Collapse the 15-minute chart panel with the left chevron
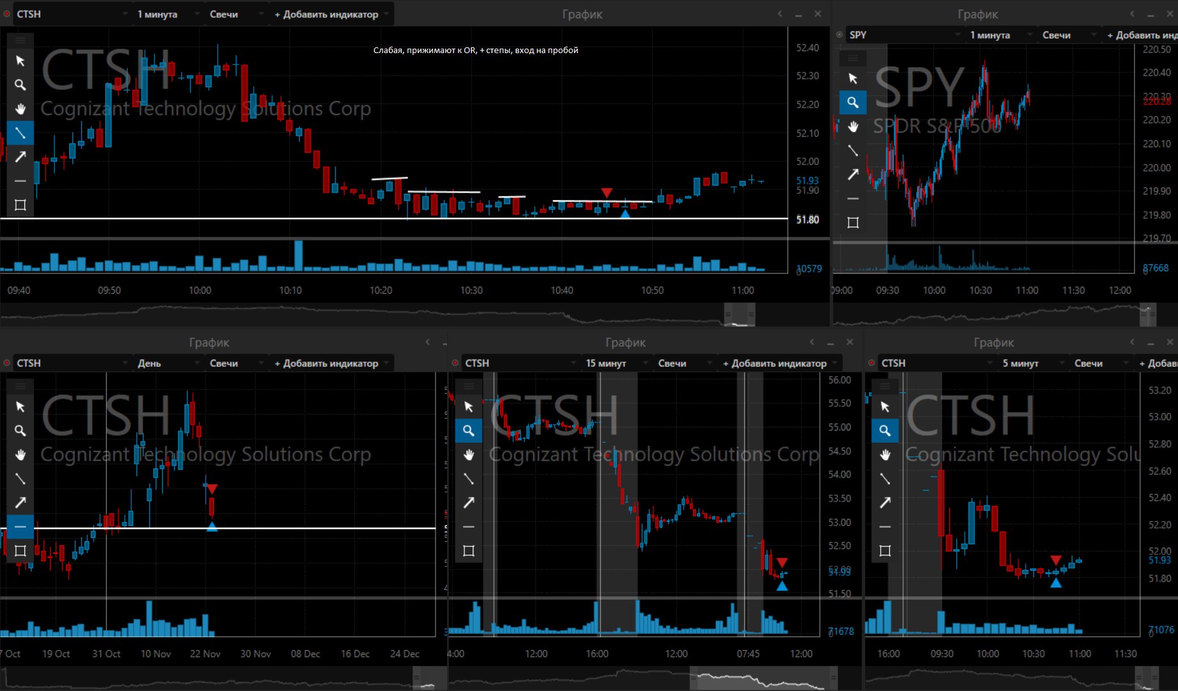 [x=812, y=342]
